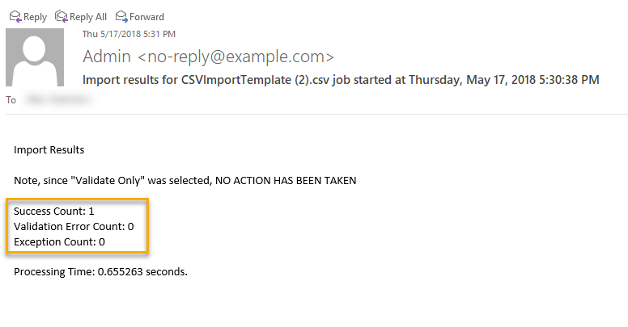Click the Exception Count: 0 line
Viewport: 628px width, 327px height.
[59, 242]
